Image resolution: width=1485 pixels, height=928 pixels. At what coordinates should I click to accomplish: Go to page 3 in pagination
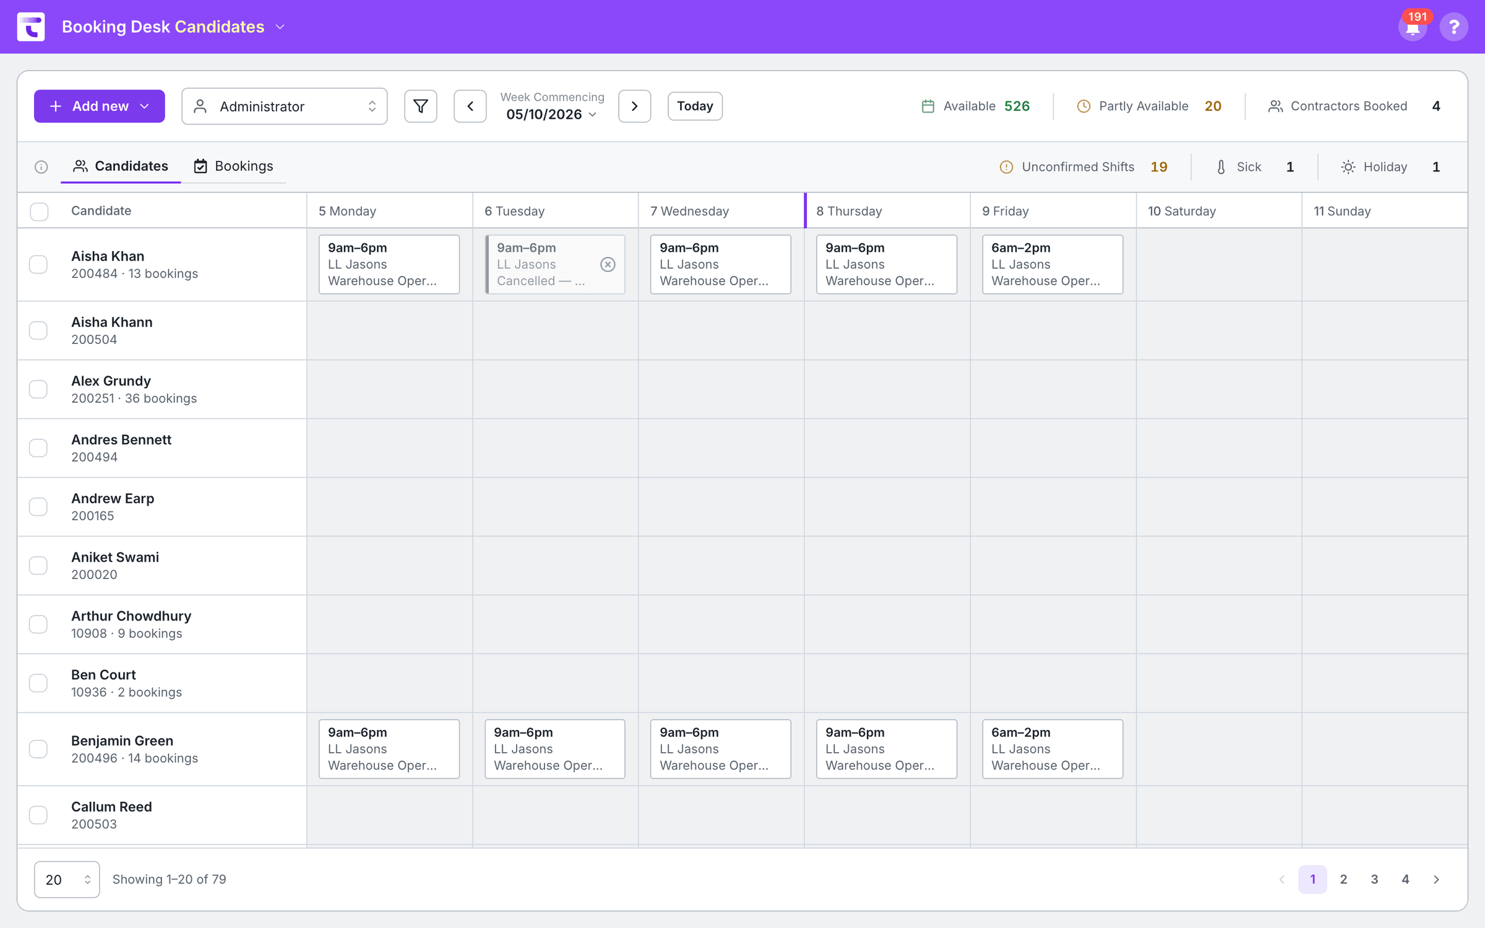click(1374, 880)
